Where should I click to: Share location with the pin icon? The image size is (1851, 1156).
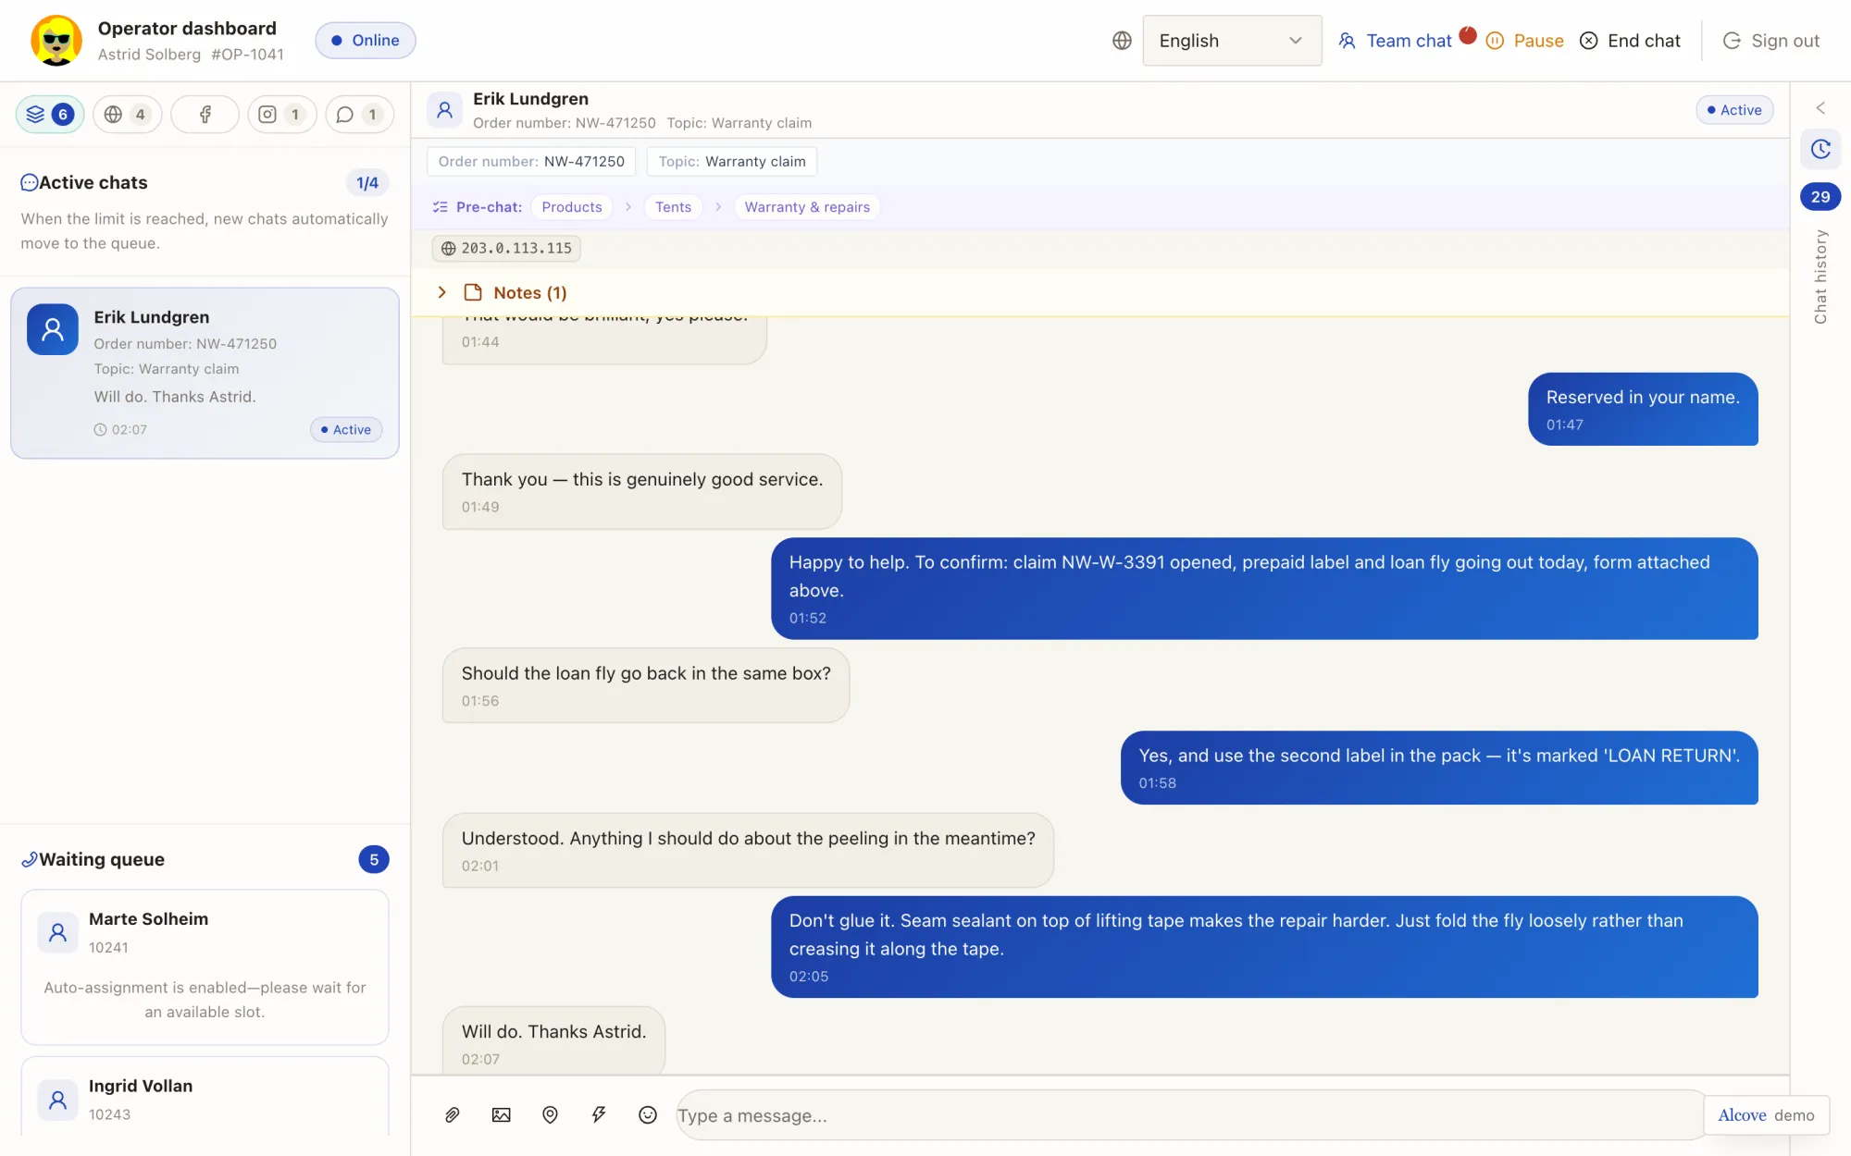[550, 1115]
